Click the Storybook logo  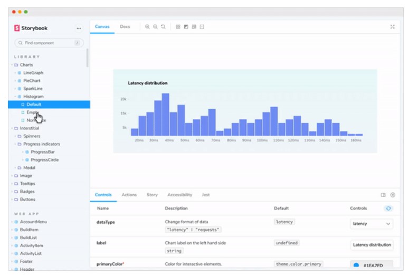(31, 28)
